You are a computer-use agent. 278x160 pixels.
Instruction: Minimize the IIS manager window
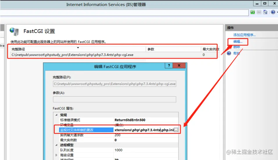coord(257,3)
